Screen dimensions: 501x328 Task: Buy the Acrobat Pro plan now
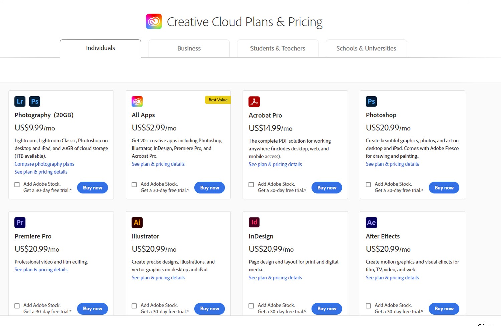[327, 188]
